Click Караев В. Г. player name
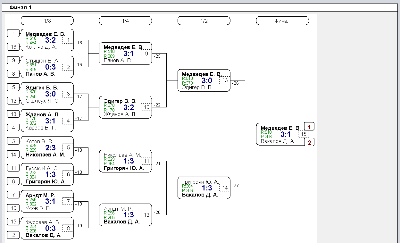This screenshot has height=243, width=400. (41, 128)
